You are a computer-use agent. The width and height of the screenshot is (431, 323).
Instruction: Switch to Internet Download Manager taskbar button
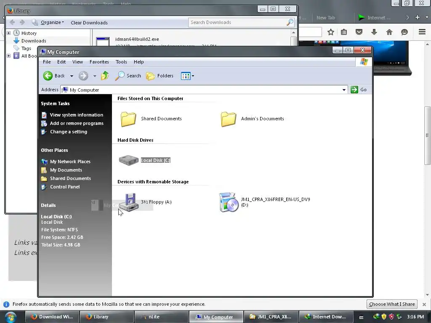tap(326, 317)
